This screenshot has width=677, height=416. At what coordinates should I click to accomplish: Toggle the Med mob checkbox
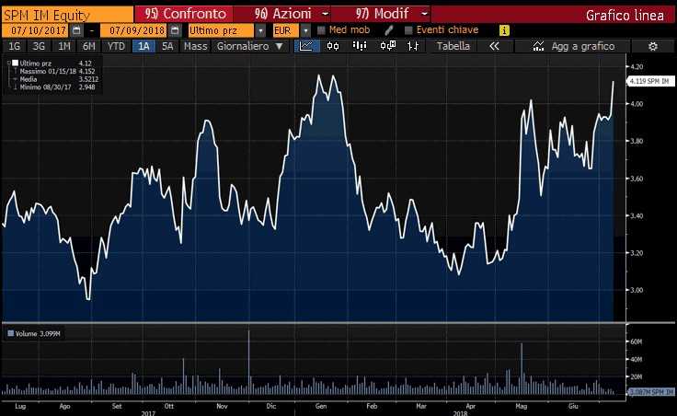tap(321, 30)
